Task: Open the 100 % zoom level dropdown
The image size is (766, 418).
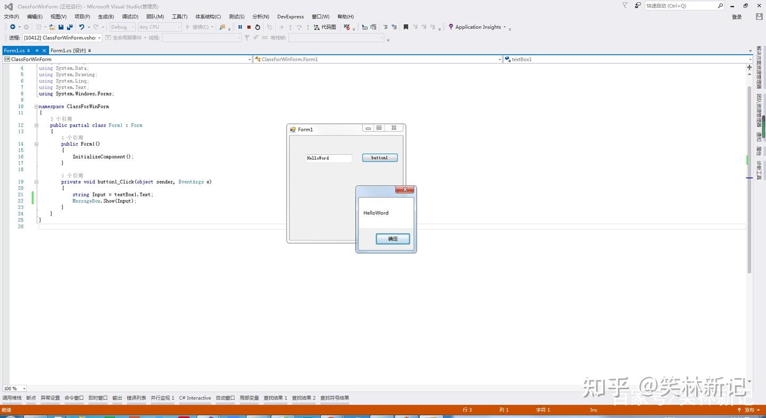Action: coord(15,389)
